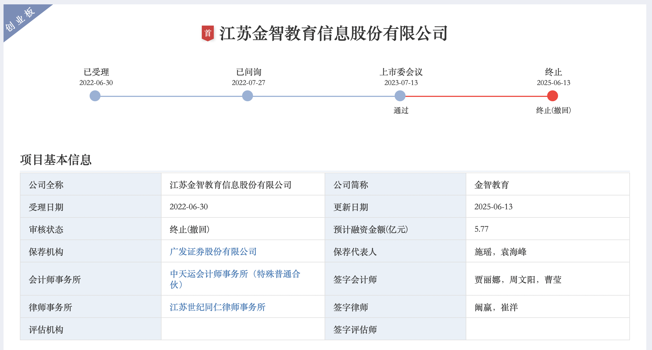Image resolution: width=652 pixels, height=350 pixels.
Task: Click the 2022-06-30 date under 已受理
Action: pyautogui.click(x=96, y=83)
